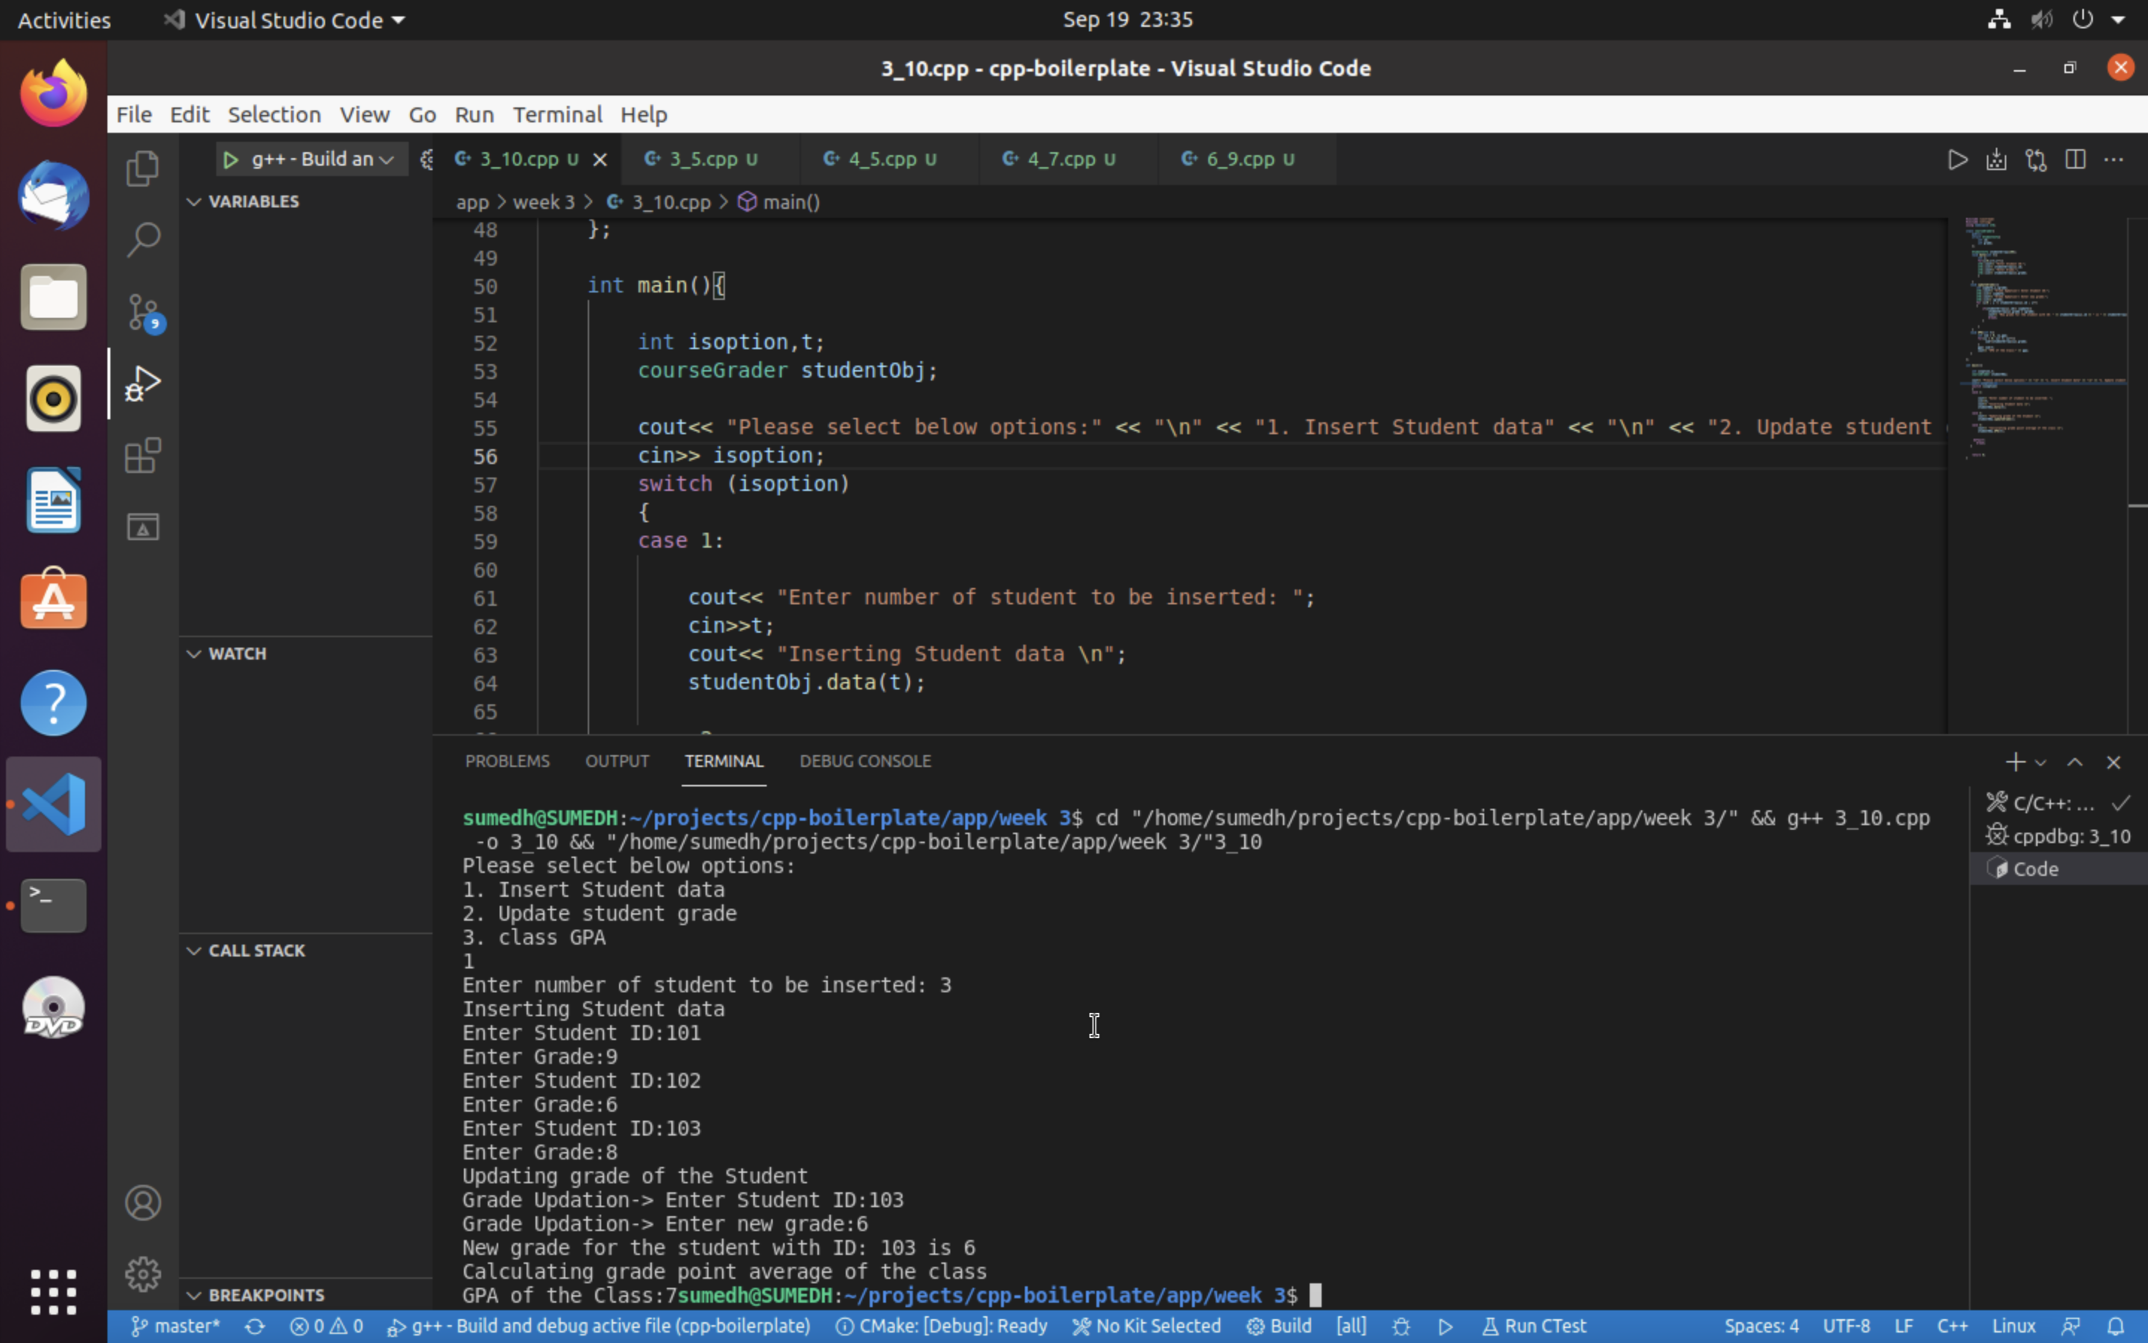Image resolution: width=2148 pixels, height=1343 pixels.
Task: Open Firefox from the Ubuntu dock
Action: click(x=53, y=93)
